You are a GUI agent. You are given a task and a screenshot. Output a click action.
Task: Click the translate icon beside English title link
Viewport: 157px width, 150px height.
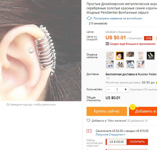point(89,18)
